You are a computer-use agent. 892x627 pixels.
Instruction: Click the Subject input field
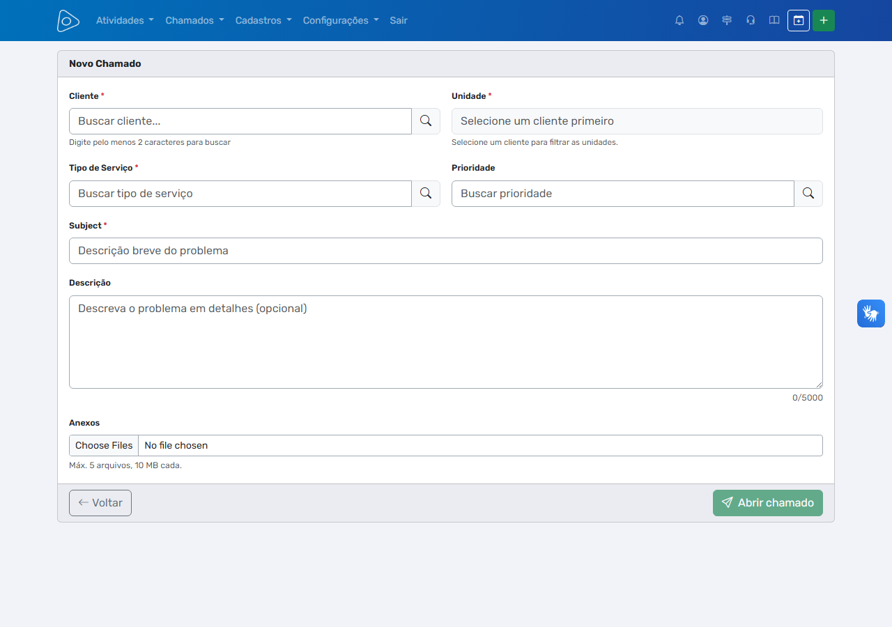point(446,251)
